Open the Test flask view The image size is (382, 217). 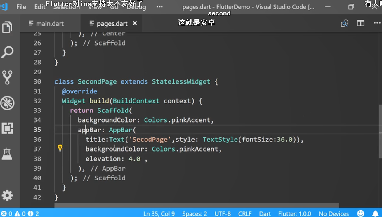pos(7,154)
